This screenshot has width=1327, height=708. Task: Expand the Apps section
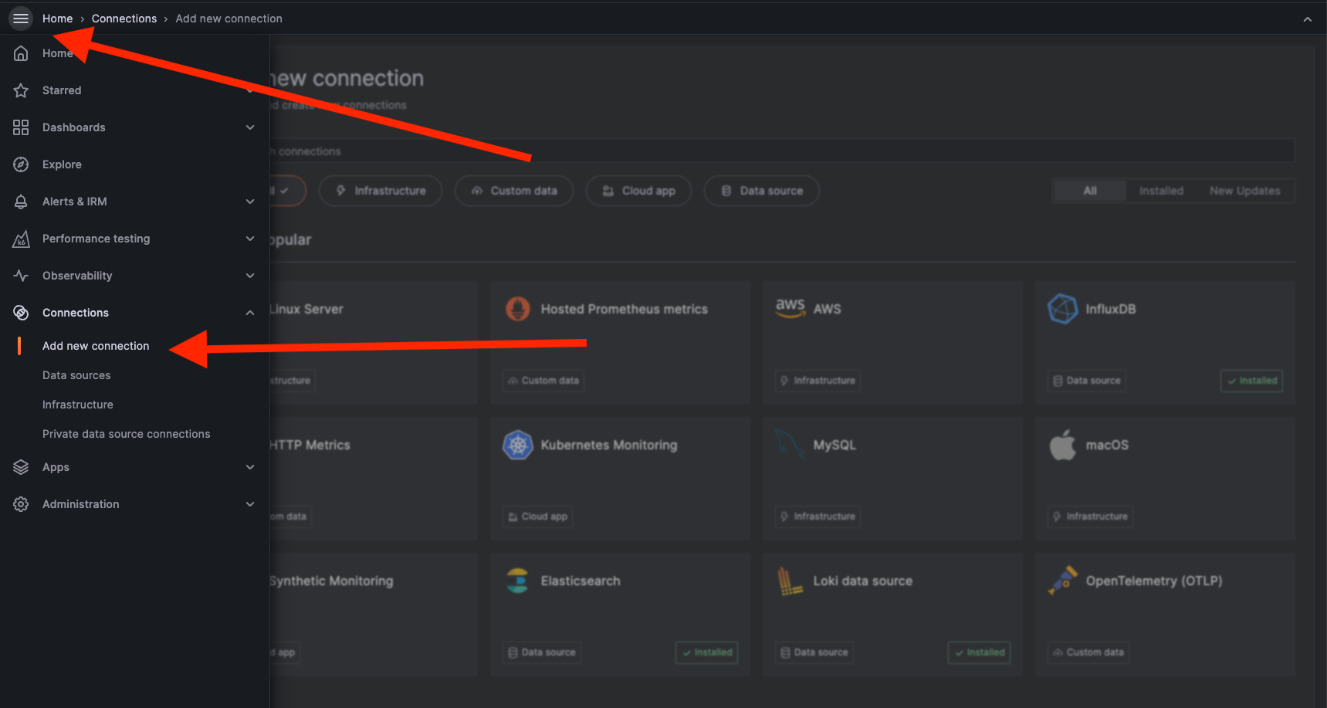[249, 466]
